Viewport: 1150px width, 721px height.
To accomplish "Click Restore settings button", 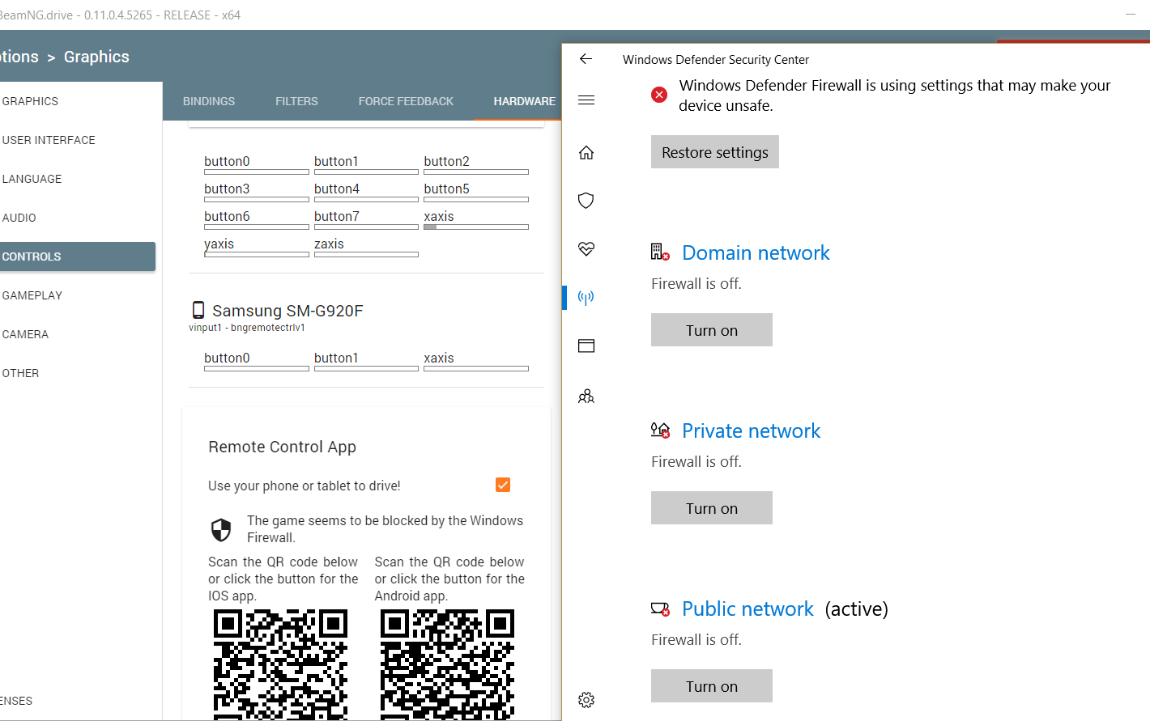I will pyautogui.click(x=715, y=152).
